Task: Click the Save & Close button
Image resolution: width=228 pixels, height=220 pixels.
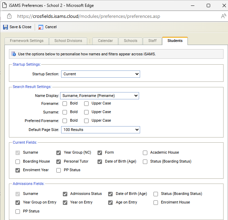Action: point(20,27)
